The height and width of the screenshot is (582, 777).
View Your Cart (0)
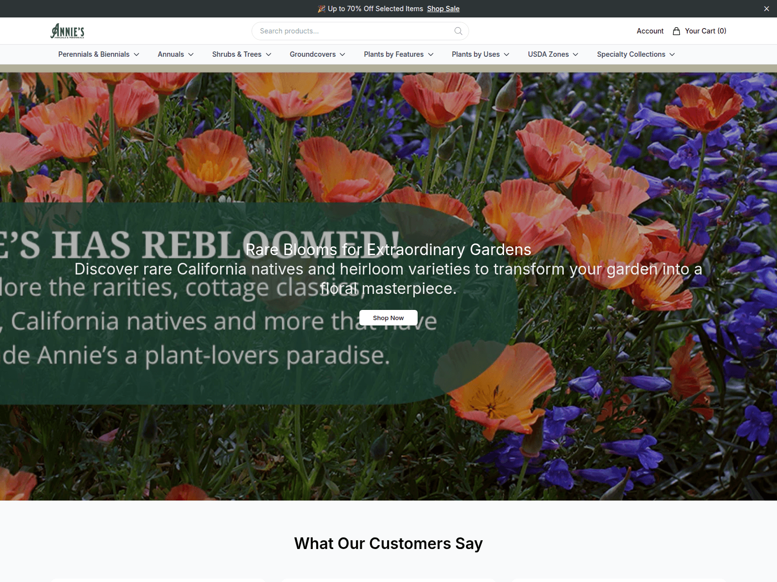[x=699, y=31]
